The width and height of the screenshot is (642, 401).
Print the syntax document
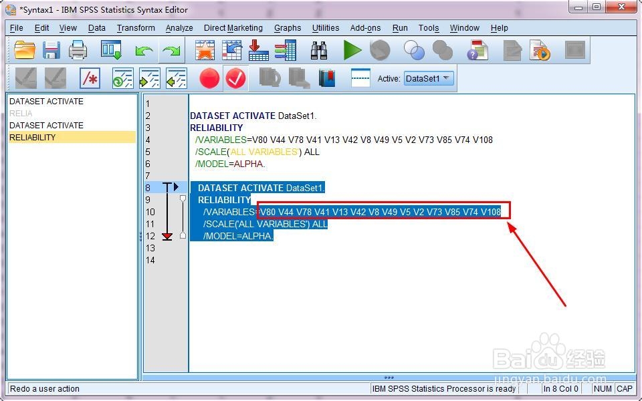click(x=78, y=50)
